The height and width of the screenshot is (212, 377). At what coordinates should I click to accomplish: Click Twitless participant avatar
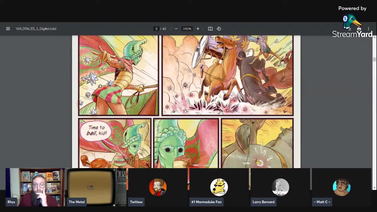tap(158, 187)
